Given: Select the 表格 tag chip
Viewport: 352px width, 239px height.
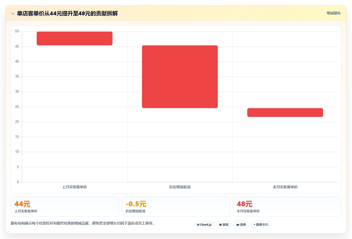Looking at the screenshot, I should tap(224, 225).
